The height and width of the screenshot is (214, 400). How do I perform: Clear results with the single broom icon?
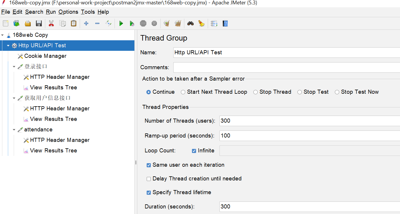click(x=167, y=23)
